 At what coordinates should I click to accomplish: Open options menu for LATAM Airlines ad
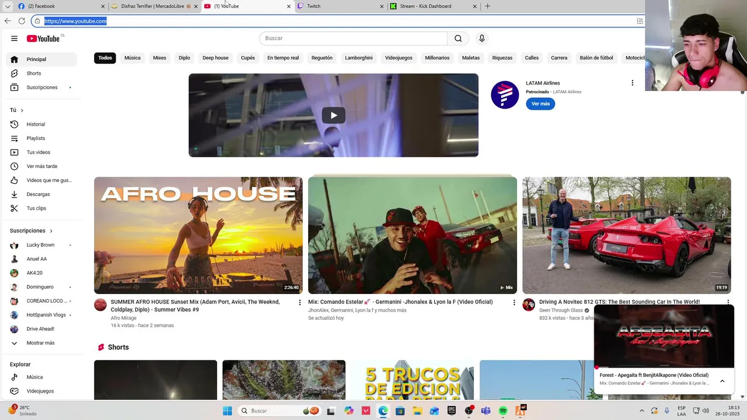[632, 83]
